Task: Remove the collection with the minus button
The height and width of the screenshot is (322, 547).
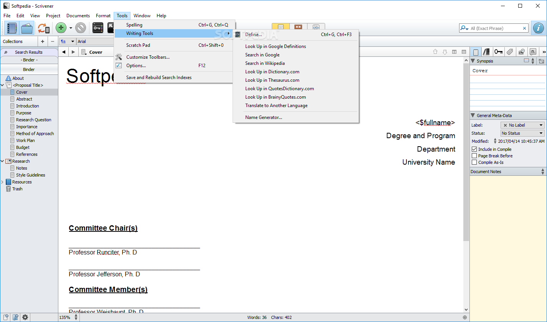Action: tap(53, 41)
